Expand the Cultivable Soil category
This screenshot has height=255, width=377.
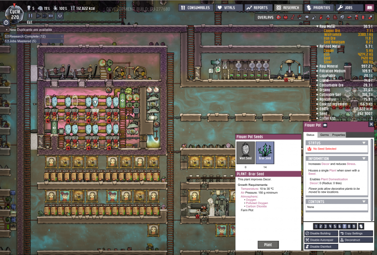click(317, 95)
